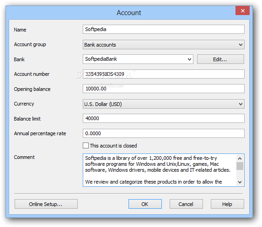262x227 pixels.
Task: Click the Cancel button
Action: 186,204
